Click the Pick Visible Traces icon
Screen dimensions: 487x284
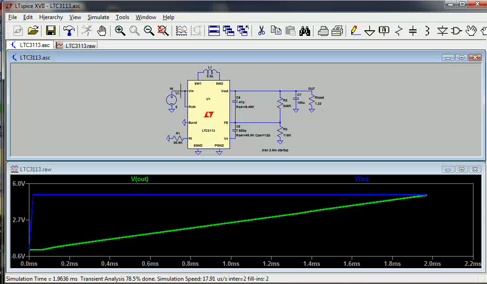tap(181, 31)
